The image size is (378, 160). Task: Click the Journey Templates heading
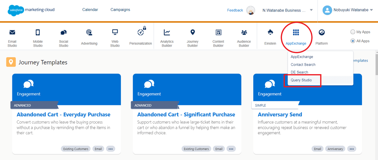point(43,62)
